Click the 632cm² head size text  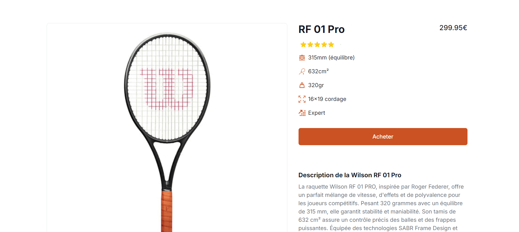coord(318,71)
